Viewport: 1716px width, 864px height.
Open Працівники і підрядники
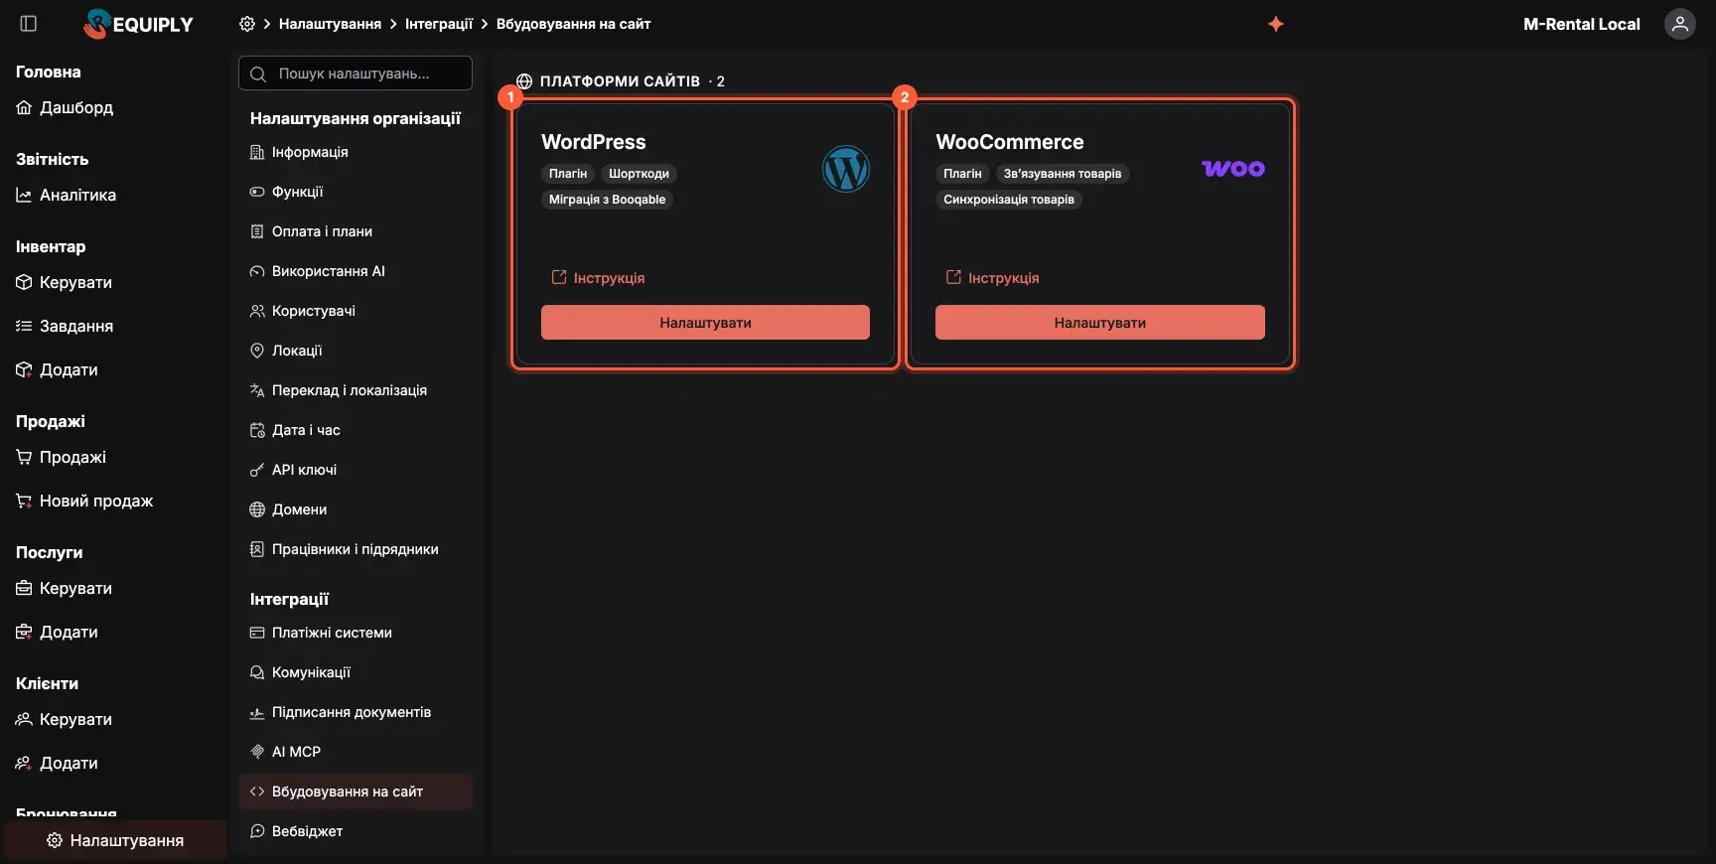[356, 549]
